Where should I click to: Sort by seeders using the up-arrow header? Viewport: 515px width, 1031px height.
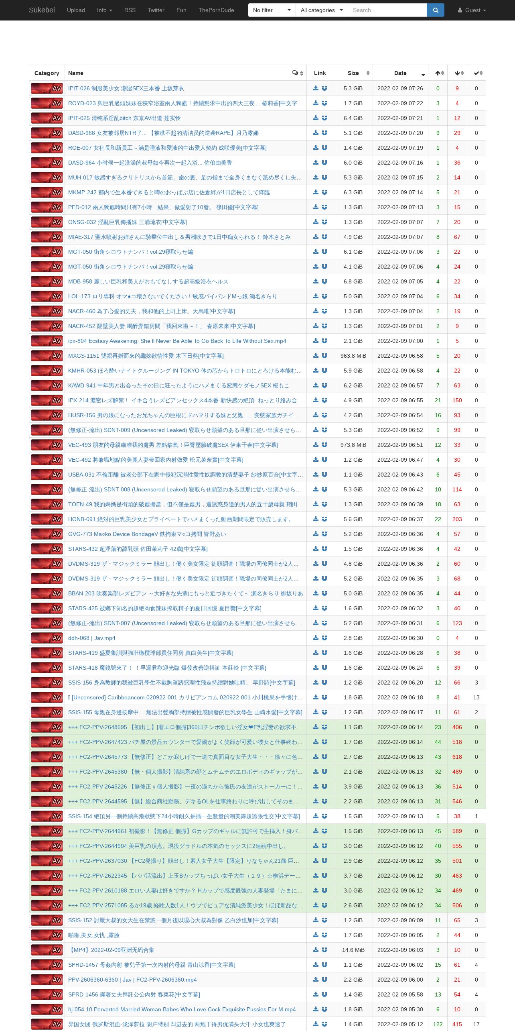[438, 73]
